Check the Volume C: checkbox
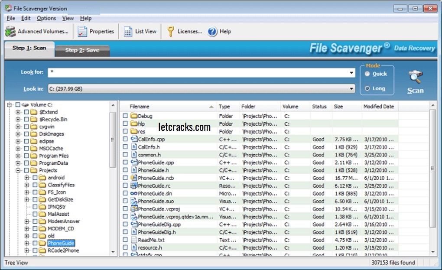This screenshot has height=270, width=442. tap(18, 104)
